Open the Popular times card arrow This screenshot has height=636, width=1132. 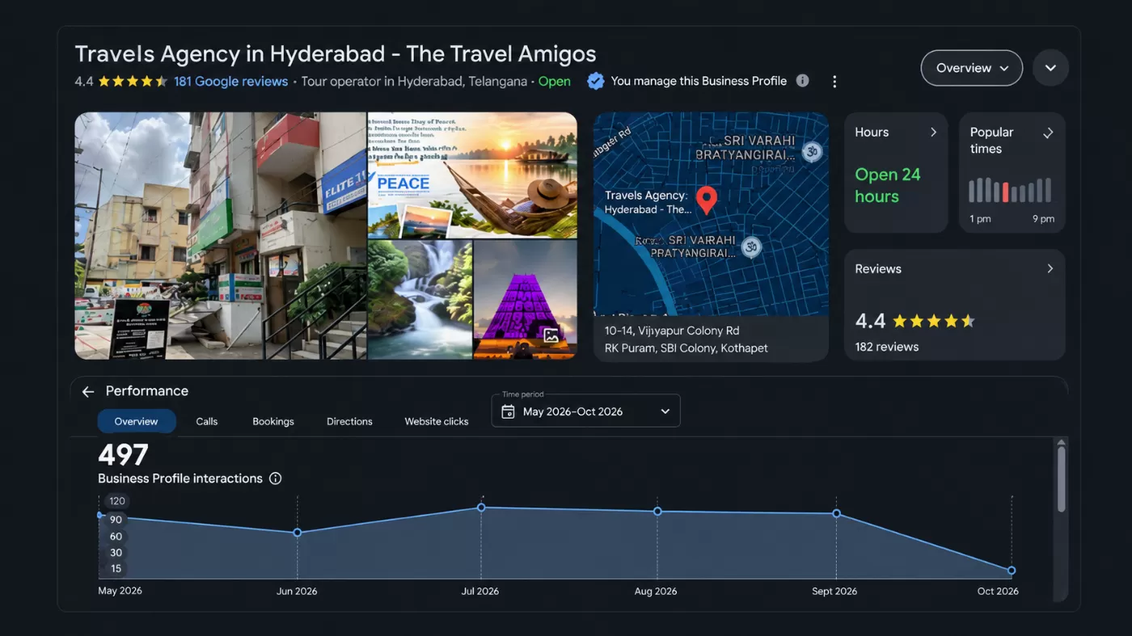[x=1048, y=133]
